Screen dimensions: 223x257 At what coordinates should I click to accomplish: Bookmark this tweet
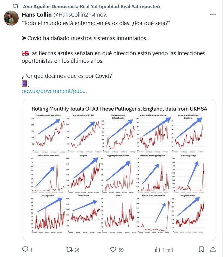click(201, 249)
